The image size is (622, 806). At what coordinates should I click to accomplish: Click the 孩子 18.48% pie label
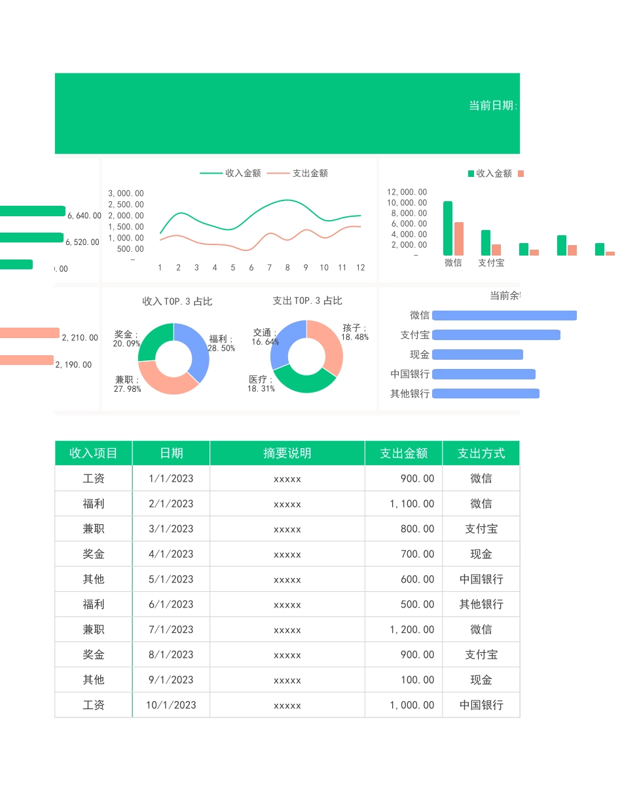[x=355, y=332]
